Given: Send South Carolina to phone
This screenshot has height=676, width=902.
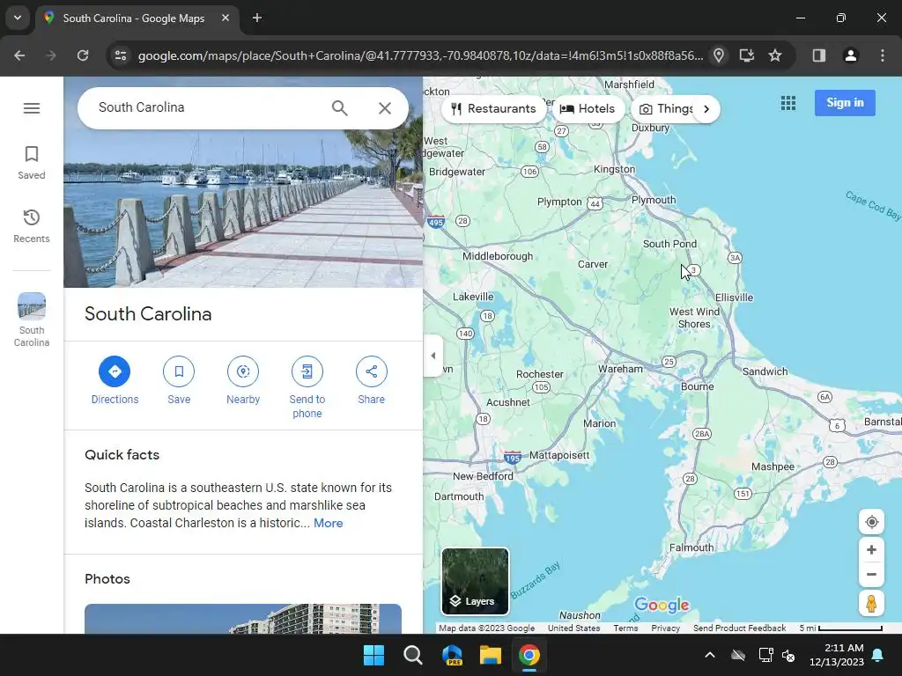Looking at the screenshot, I should click(307, 387).
